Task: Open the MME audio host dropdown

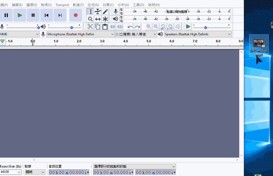Action: tap(19, 34)
